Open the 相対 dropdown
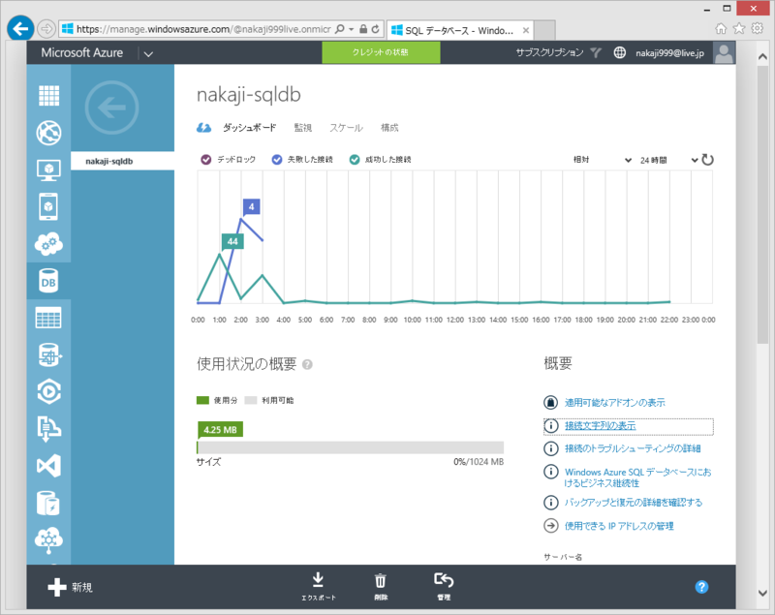The width and height of the screenshot is (775, 615). coord(602,160)
